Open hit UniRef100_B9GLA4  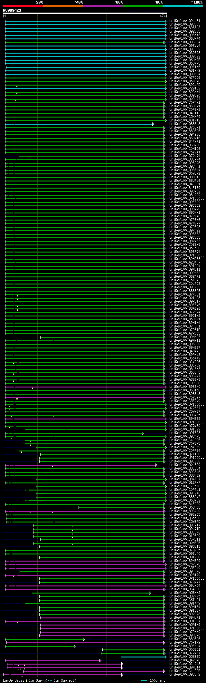(185, 42)
